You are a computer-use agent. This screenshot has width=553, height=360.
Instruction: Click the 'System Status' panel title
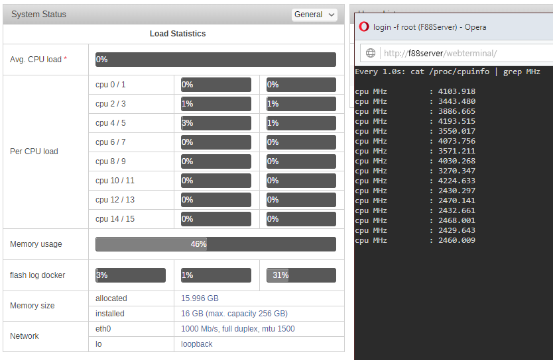coord(39,15)
